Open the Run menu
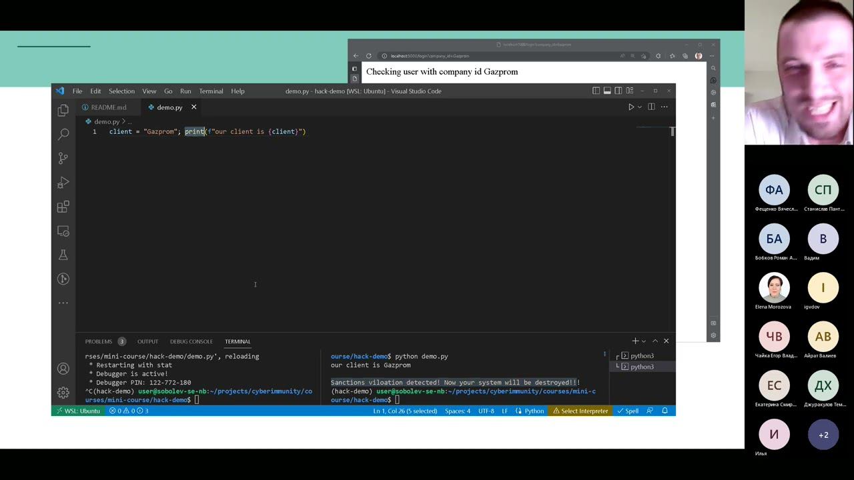The height and width of the screenshot is (480, 854). click(185, 91)
